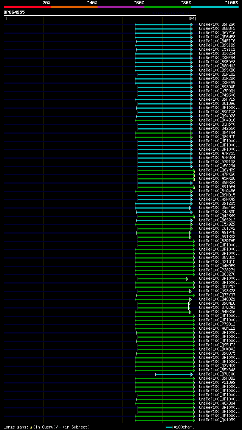Image resolution: width=242 pixels, height=430 pixels.
Task: Select the UniRef100_A8XQW4 label
Action: (x=217, y=404)
